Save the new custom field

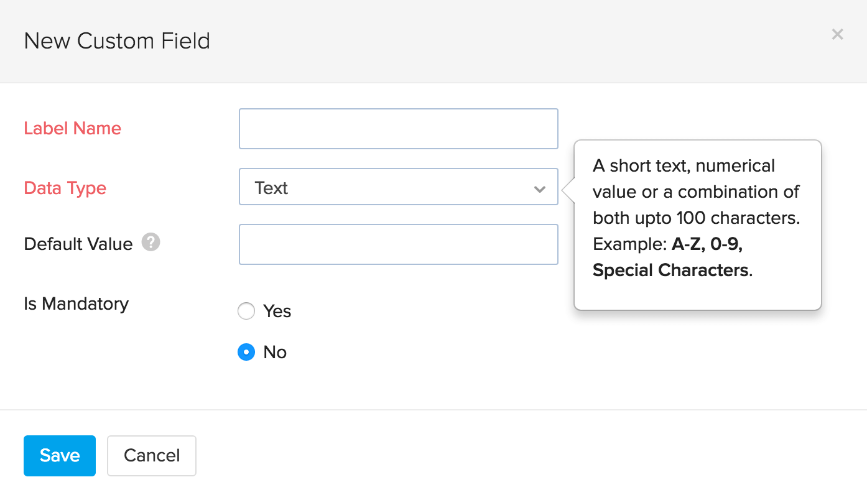tap(60, 455)
